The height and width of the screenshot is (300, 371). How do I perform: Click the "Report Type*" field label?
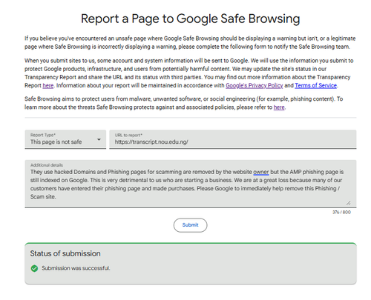(x=43, y=135)
